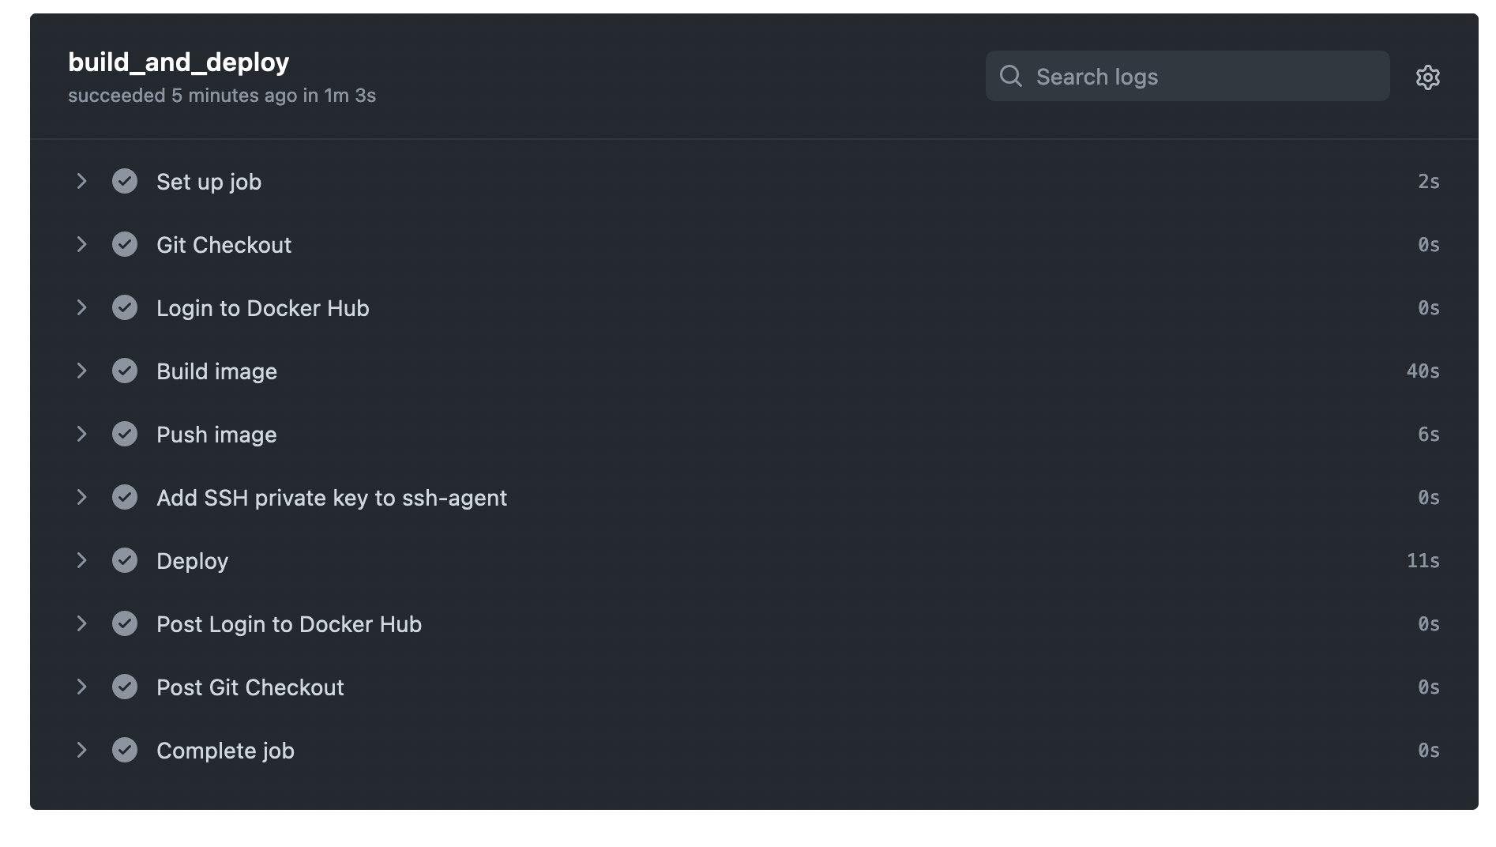The height and width of the screenshot is (847, 1496).
Task: Click the search magnifier icon
Action: point(1010,76)
